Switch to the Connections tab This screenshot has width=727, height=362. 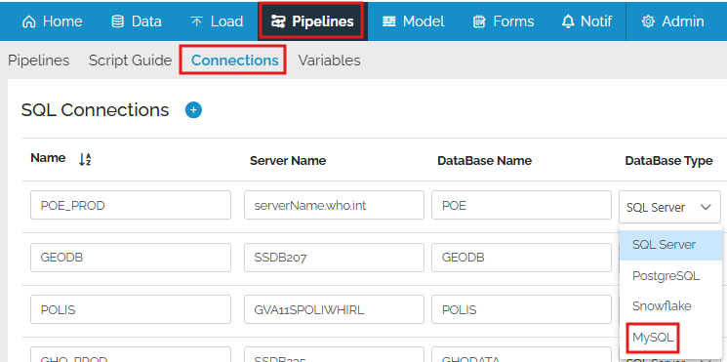click(234, 60)
